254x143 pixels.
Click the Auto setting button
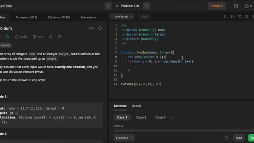click(144, 17)
